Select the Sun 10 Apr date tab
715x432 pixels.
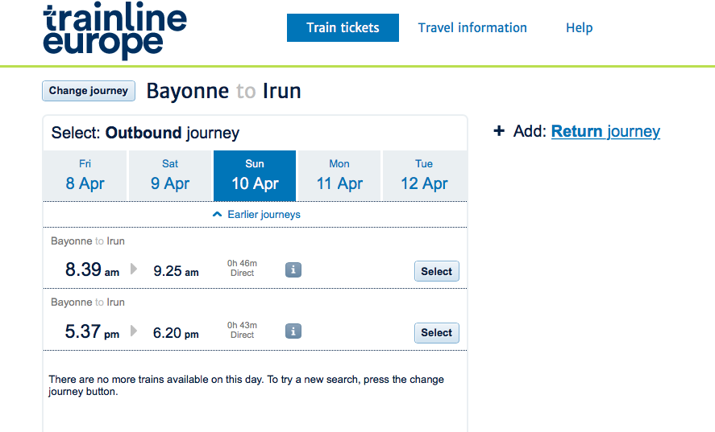(255, 175)
